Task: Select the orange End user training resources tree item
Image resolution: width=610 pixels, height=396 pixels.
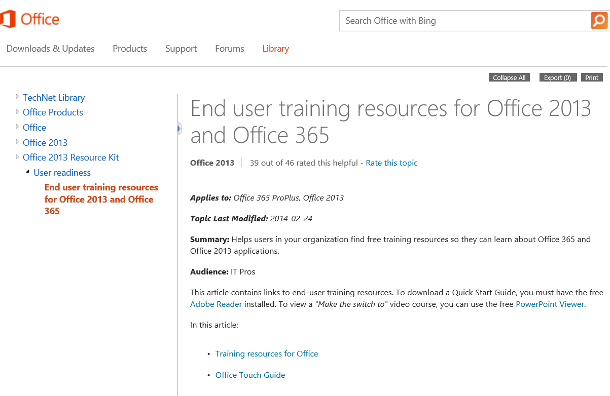Action: pyautogui.click(x=101, y=199)
